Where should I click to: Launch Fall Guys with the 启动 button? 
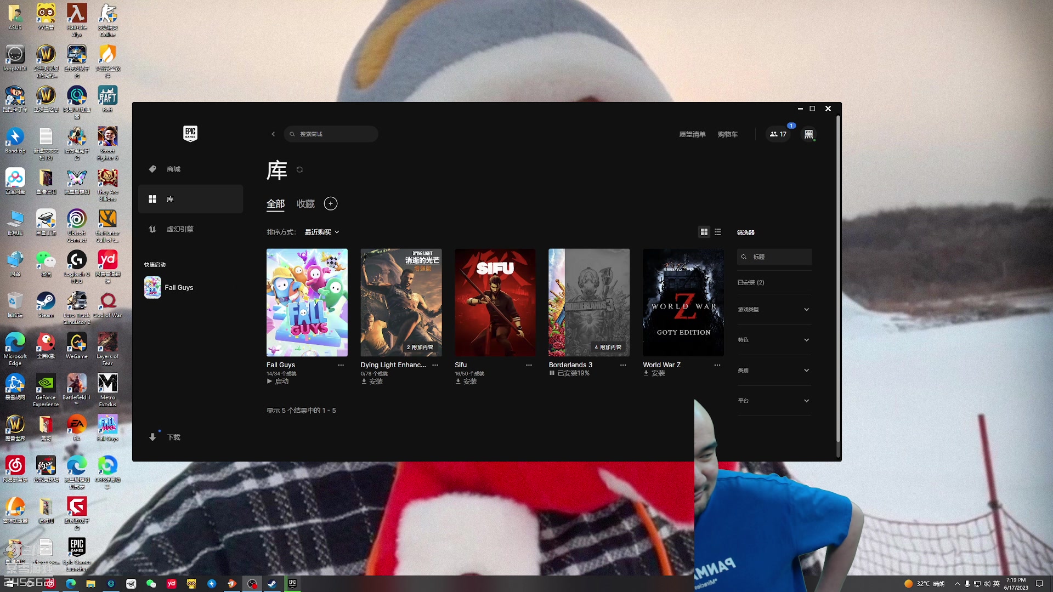pos(278,382)
